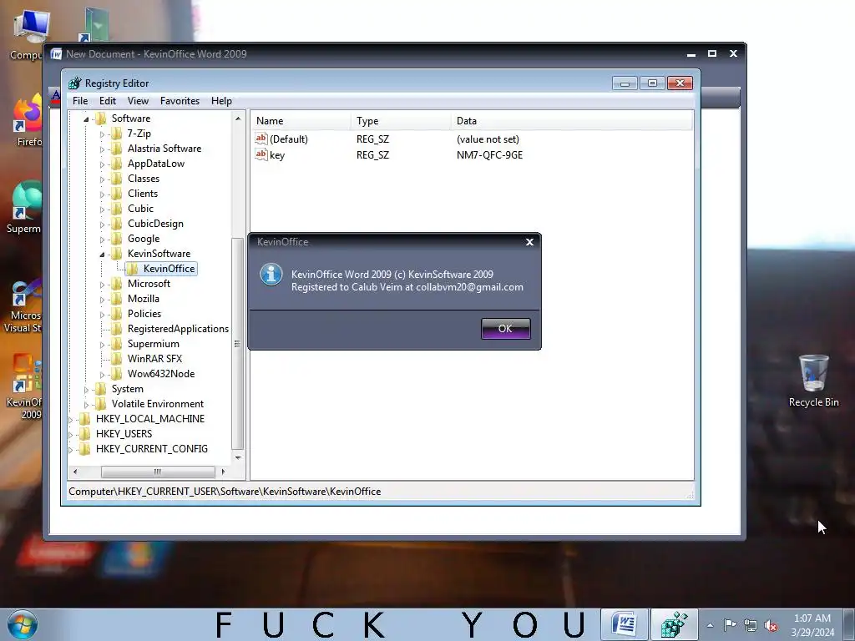Click the KevinOffice Word title bar icon
The image size is (855, 641).
[56, 54]
